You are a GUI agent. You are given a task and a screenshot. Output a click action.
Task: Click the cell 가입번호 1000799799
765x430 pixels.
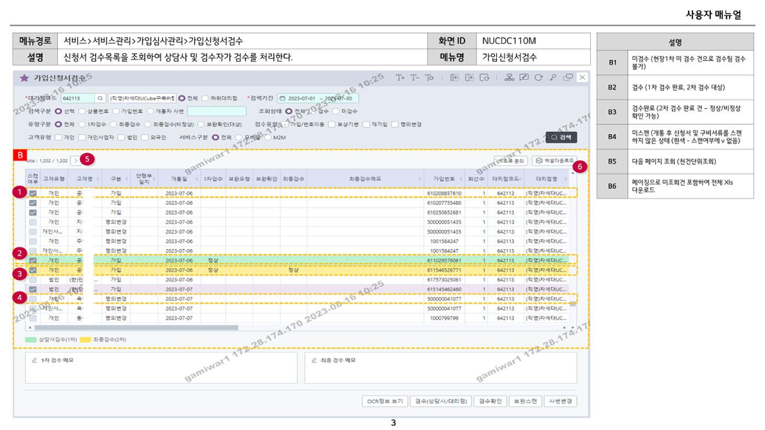click(x=445, y=318)
